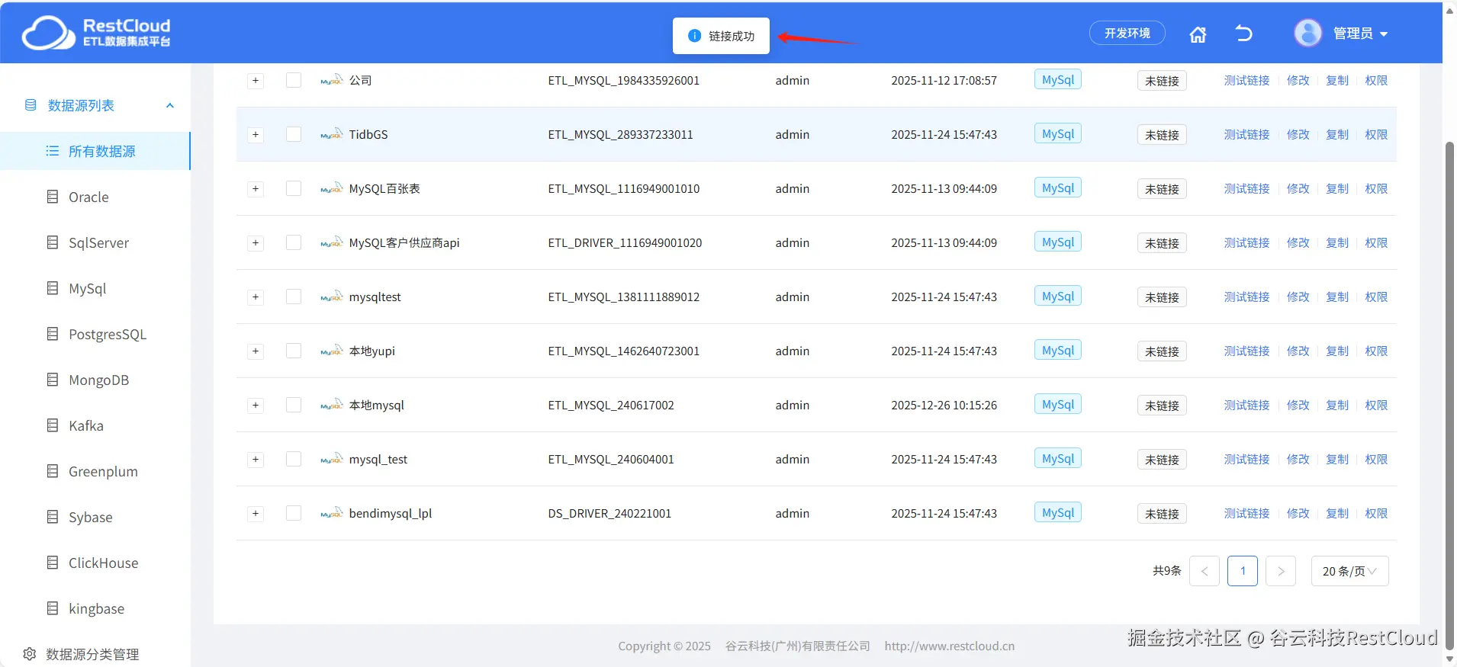
Task: Go to page 1 in pagination
Action: pos(1243,571)
